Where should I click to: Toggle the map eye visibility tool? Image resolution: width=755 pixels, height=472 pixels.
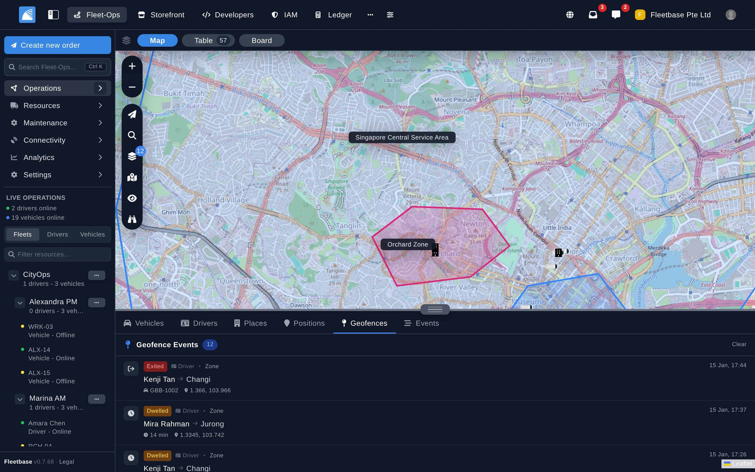[x=132, y=198]
